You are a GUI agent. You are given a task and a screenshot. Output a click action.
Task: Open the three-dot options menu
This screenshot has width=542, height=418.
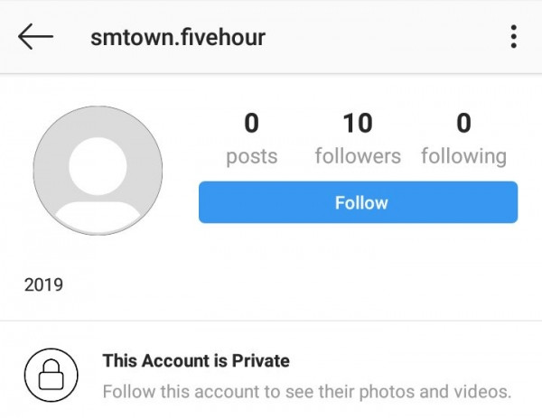pos(513,37)
